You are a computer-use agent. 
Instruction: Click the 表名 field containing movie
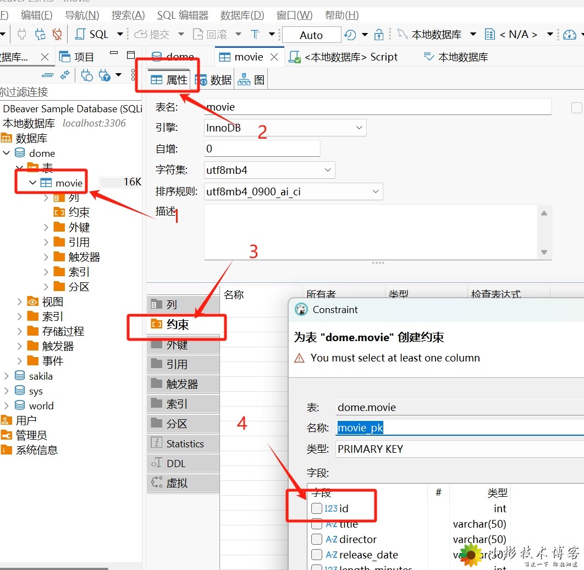tap(378, 107)
